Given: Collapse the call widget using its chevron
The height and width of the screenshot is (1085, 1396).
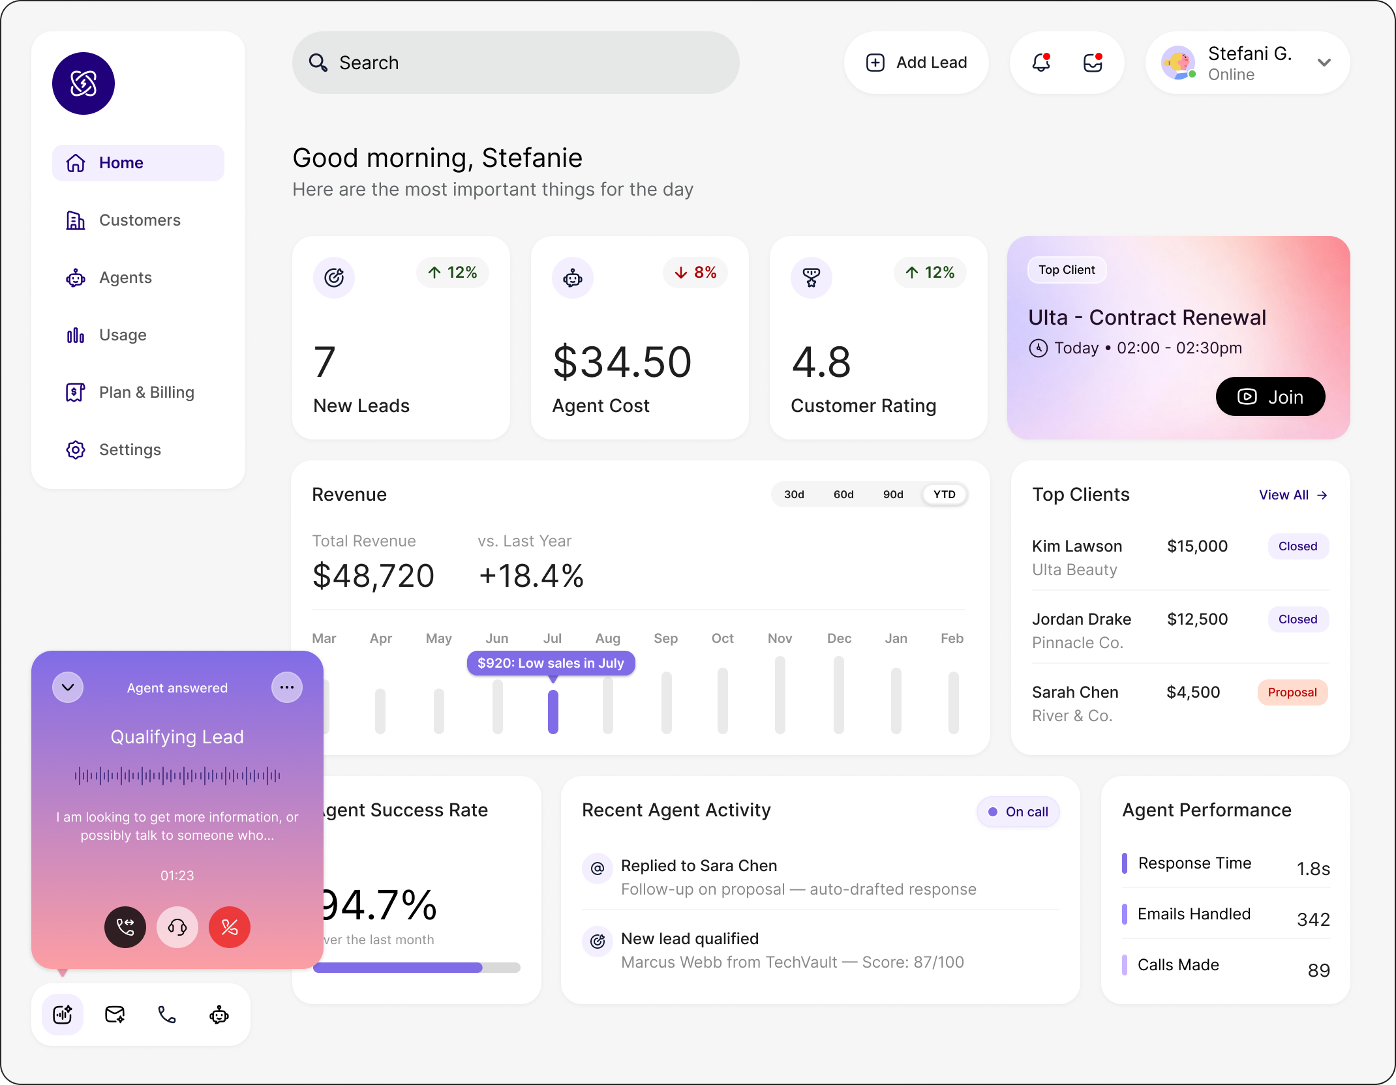Looking at the screenshot, I should pos(67,687).
